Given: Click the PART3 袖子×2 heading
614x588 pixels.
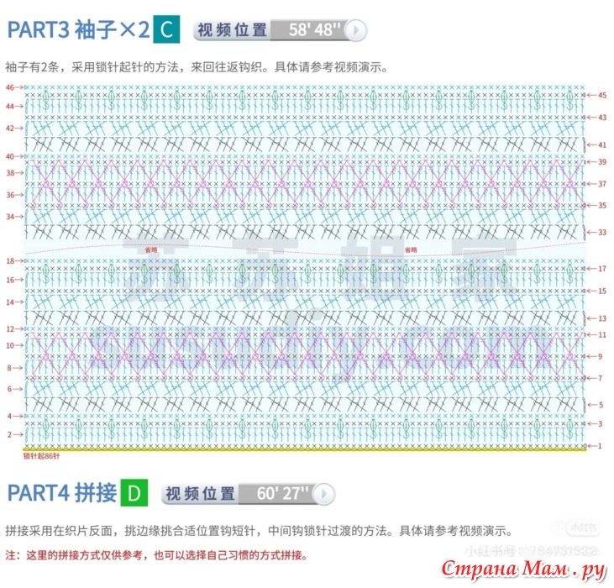Looking at the screenshot, I should coord(77,31).
